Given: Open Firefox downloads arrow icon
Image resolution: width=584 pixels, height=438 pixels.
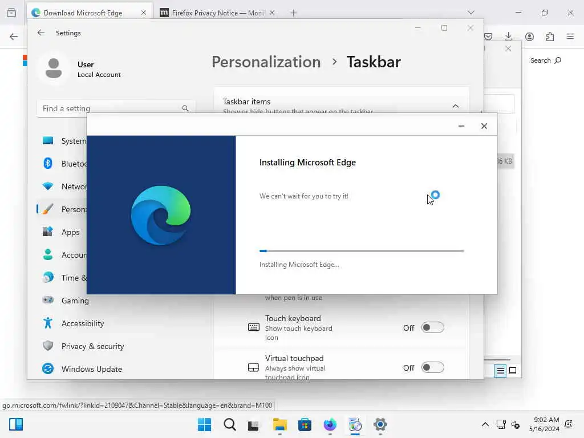Looking at the screenshot, I should coord(508,36).
